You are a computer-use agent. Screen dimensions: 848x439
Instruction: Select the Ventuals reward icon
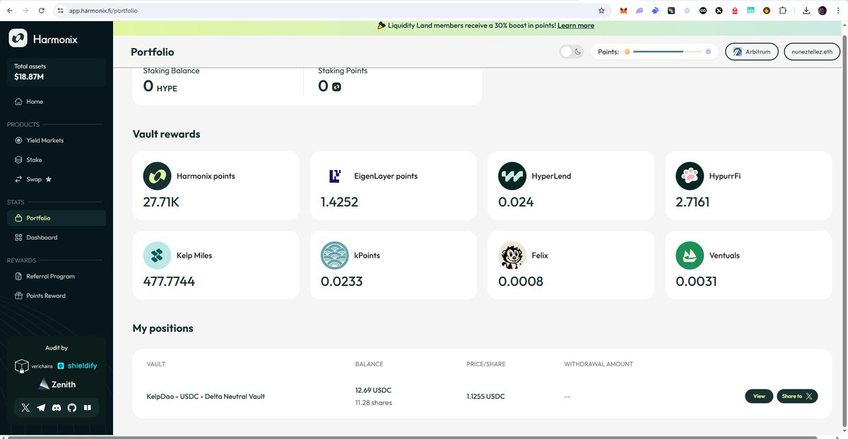tap(689, 255)
